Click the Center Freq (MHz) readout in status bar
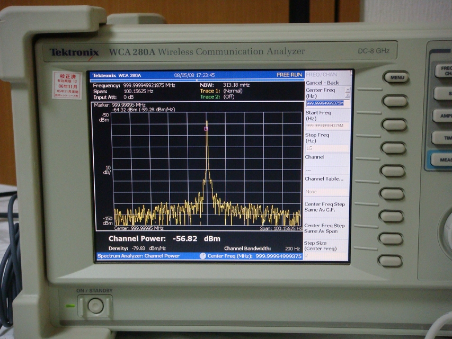This screenshot has width=452, height=339. [254, 256]
